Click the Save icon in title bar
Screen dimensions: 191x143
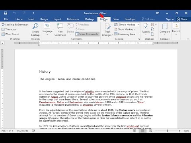pyautogui.click(x=6, y=13)
